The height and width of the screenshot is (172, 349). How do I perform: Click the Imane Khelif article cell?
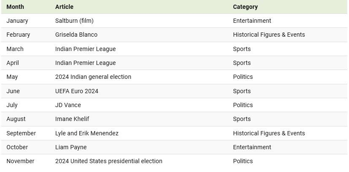(72, 119)
